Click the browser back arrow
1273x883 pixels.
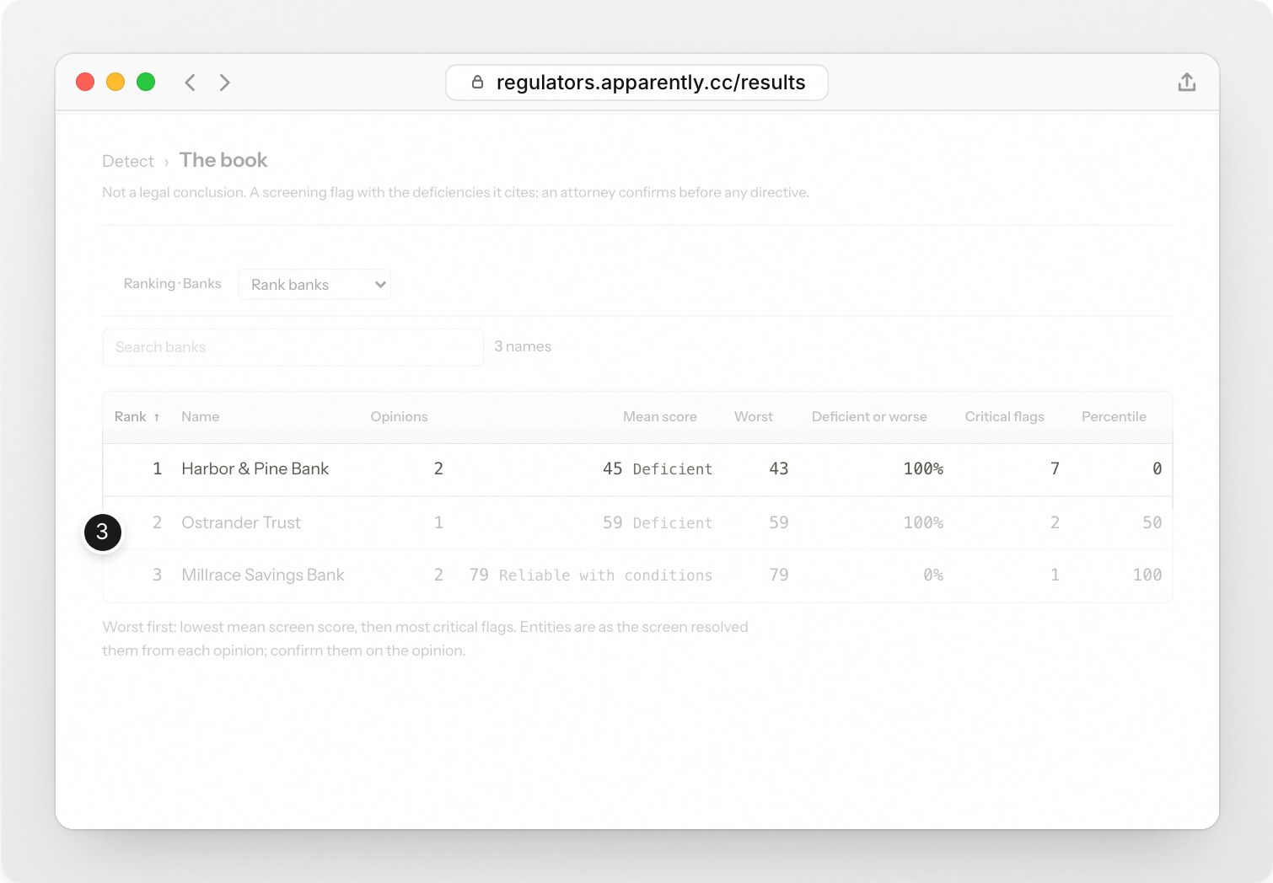click(x=191, y=82)
